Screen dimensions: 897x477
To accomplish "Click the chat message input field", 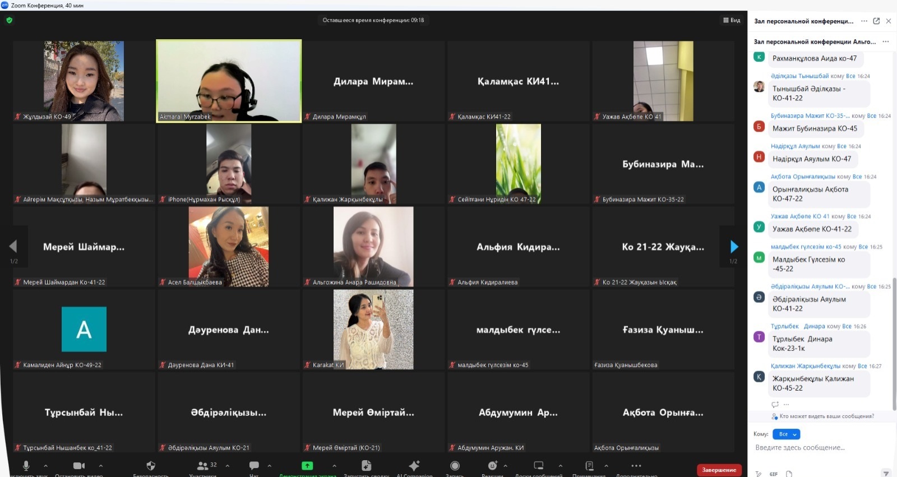I will point(819,448).
